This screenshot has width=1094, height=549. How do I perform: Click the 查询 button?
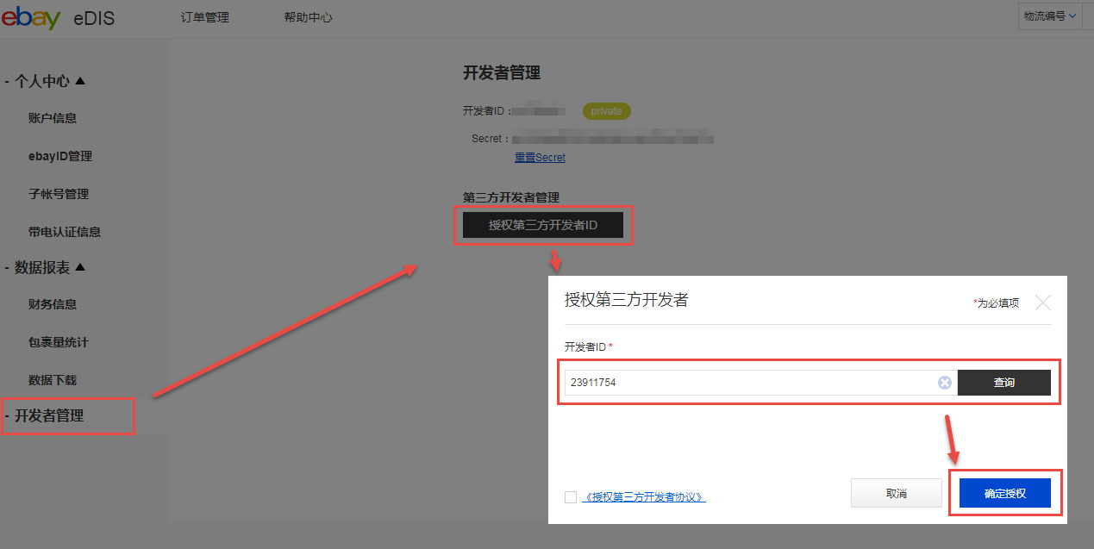[x=1003, y=383]
